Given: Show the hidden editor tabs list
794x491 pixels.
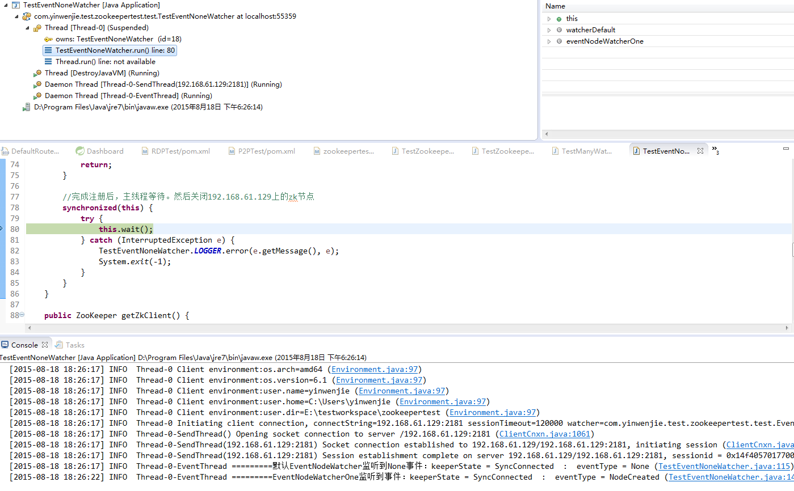Looking at the screenshot, I should tap(716, 150).
